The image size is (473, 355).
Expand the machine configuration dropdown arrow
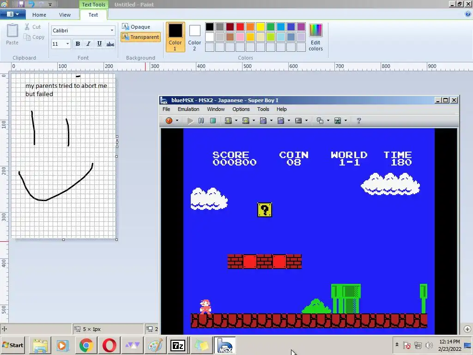click(x=346, y=121)
